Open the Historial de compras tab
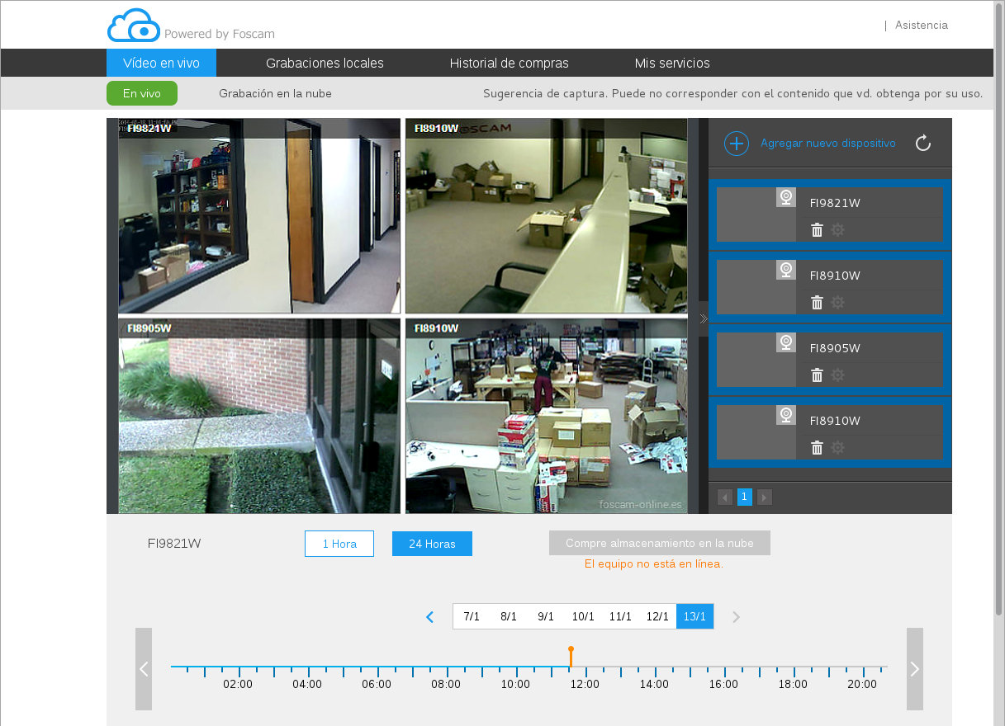This screenshot has height=726, width=1005. [509, 63]
